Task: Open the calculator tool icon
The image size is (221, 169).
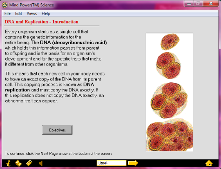Action: [29, 163]
